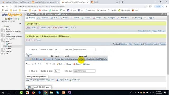169x95 pixels.
Task: Open the Export tab
Action: tap(86, 18)
